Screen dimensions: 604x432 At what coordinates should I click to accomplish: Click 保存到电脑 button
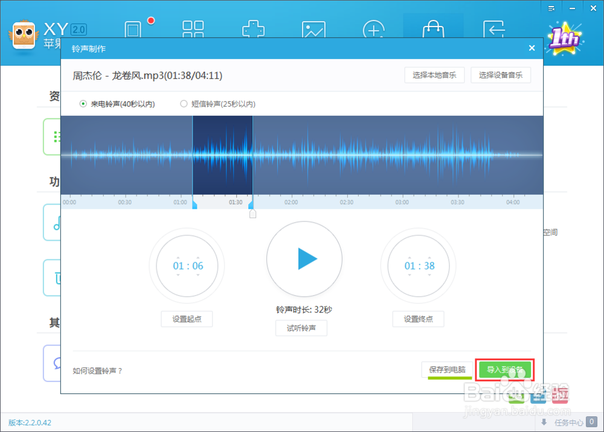click(447, 370)
